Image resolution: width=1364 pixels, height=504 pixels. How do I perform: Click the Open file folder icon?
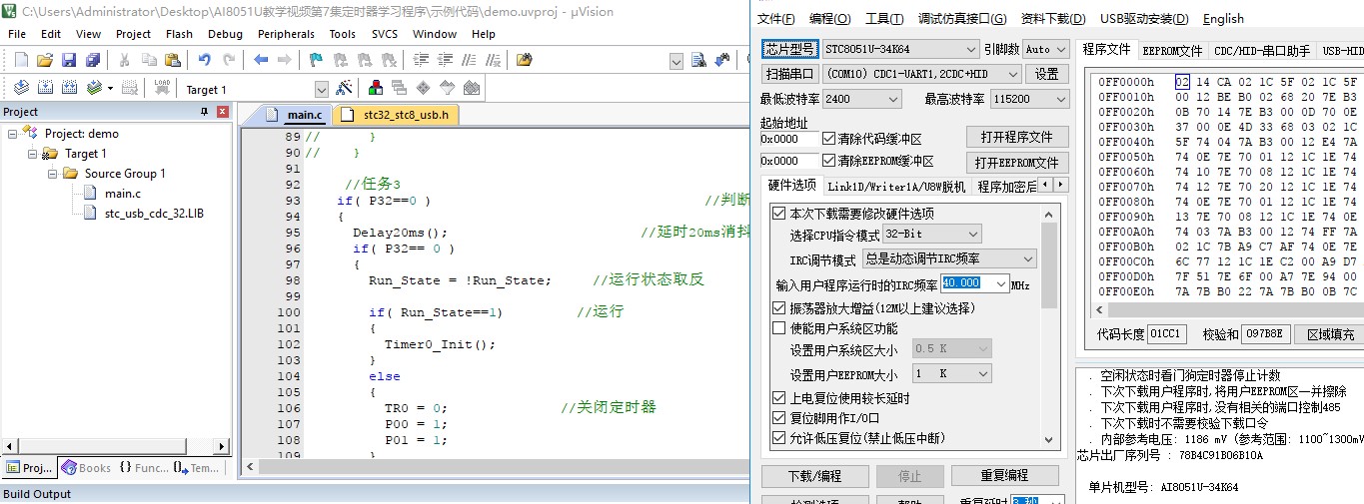(x=44, y=60)
